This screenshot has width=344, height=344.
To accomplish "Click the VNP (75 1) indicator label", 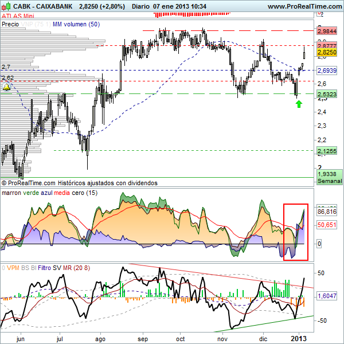I will click(x=36, y=24).
